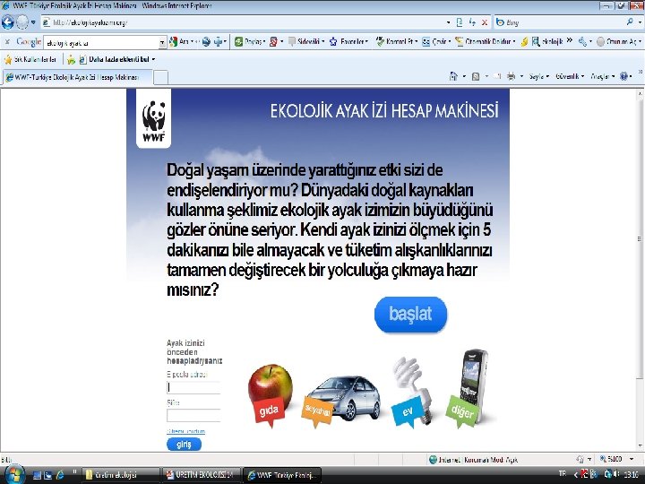Image resolution: width=645 pixels, height=484 pixels.
Task: Click the Çevir translate button
Action: click(436, 41)
